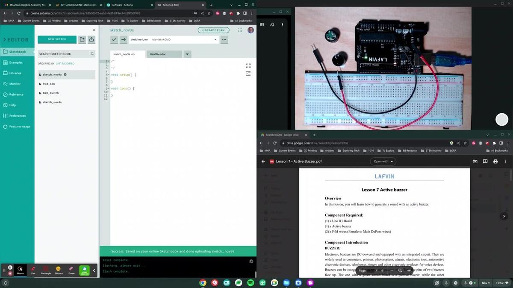This screenshot has width=513, height=288.
Task: Open the three-dots menu beside board selector
Action: pyautogui.click(x=224, y=39)
